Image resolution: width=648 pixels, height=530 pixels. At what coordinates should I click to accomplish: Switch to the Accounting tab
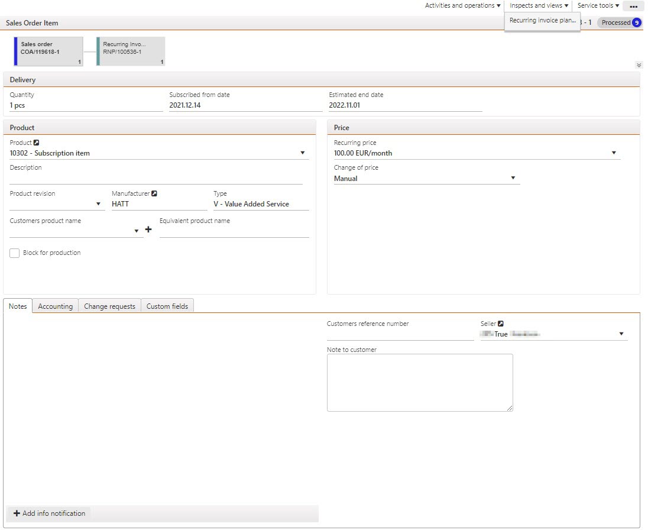click(x=55, y=306)
